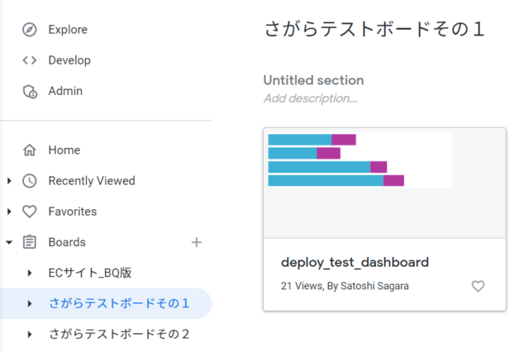Click the Add description field
529x352 pixels.
click(x=310, y=98)
